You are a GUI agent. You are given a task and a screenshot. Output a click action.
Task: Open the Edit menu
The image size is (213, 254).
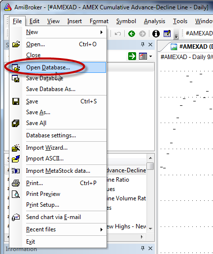coord(35,21)
